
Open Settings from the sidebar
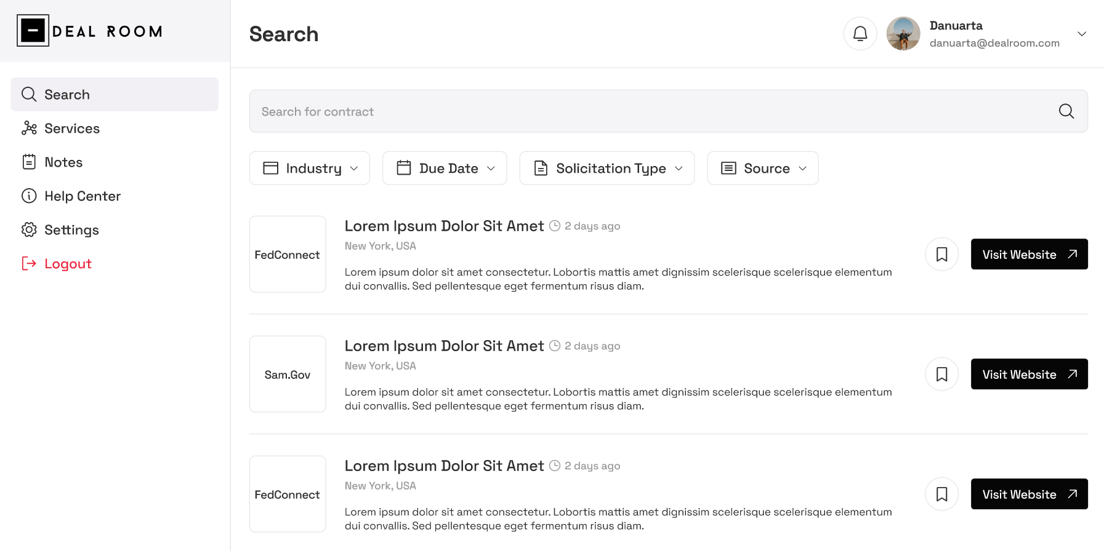71,230
